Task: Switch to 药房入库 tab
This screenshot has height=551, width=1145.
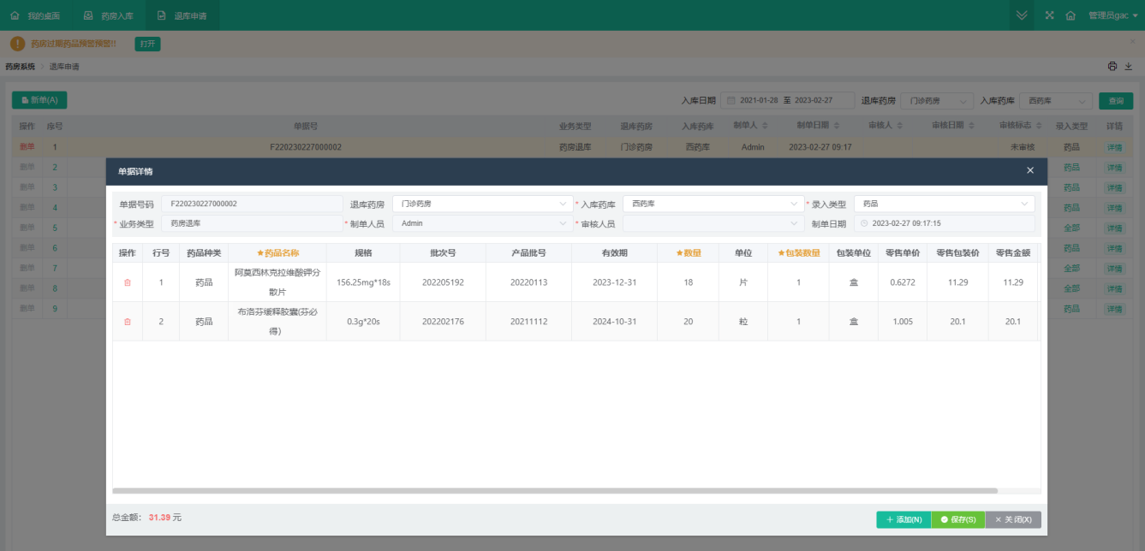Action: [x=109, y=15]
